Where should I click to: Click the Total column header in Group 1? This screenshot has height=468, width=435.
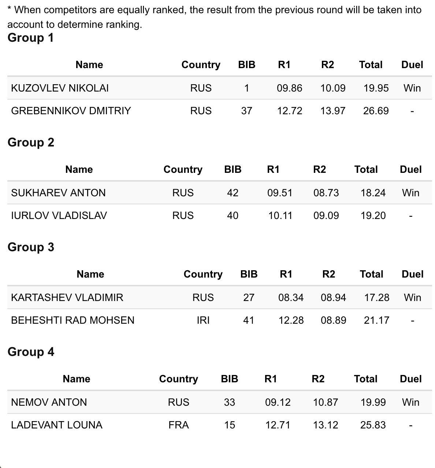(x=371, y=65)
